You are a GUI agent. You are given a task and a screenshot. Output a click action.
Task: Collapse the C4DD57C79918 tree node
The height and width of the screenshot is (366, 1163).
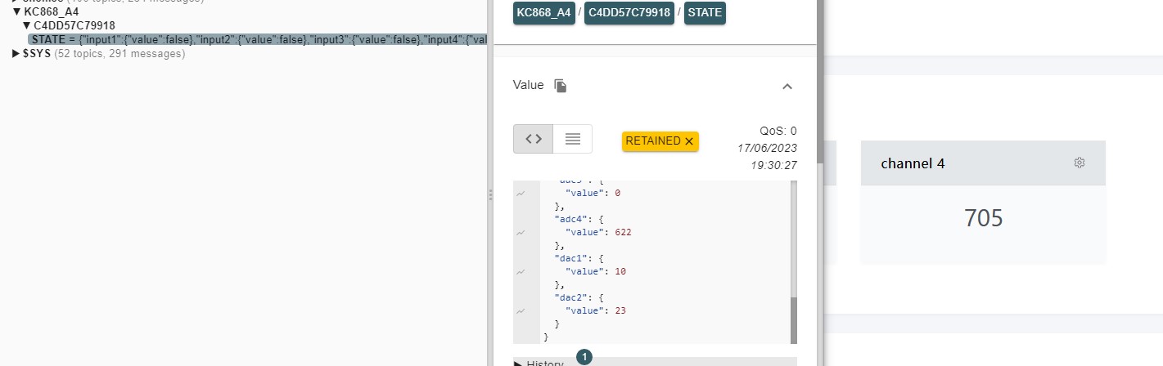(x=26, y=25)
